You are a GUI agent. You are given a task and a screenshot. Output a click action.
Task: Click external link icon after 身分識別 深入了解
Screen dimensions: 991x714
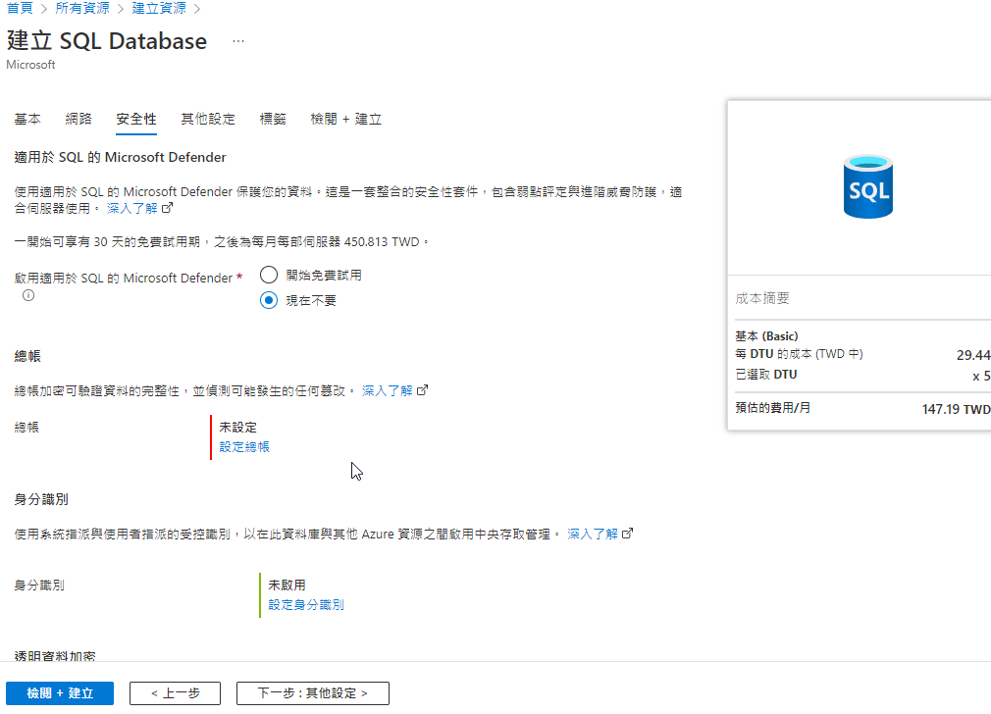(x=628, y=534)
